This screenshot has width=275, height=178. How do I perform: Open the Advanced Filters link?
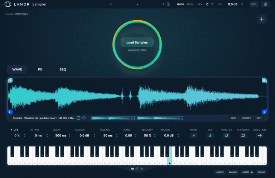[137, 50]
